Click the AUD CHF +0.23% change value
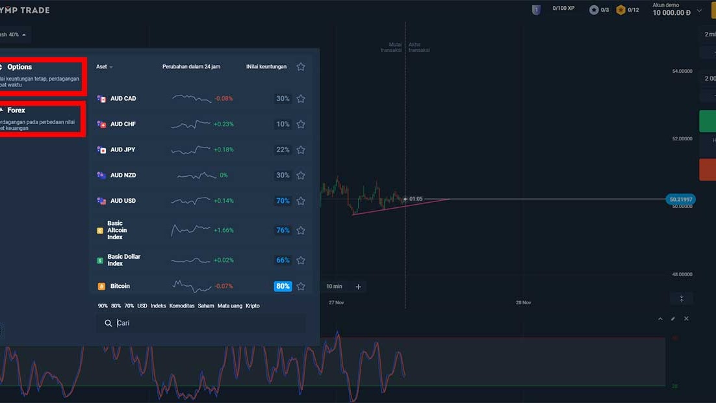This screenshot has height=403, width=716. coord(224,124)
